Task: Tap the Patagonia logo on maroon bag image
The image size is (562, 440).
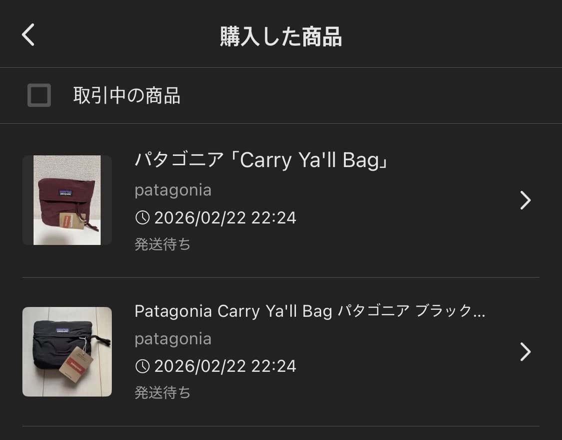Action: click(x=65, y=193)
